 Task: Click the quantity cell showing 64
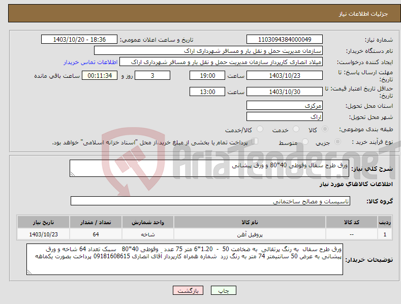click(96, 234)
